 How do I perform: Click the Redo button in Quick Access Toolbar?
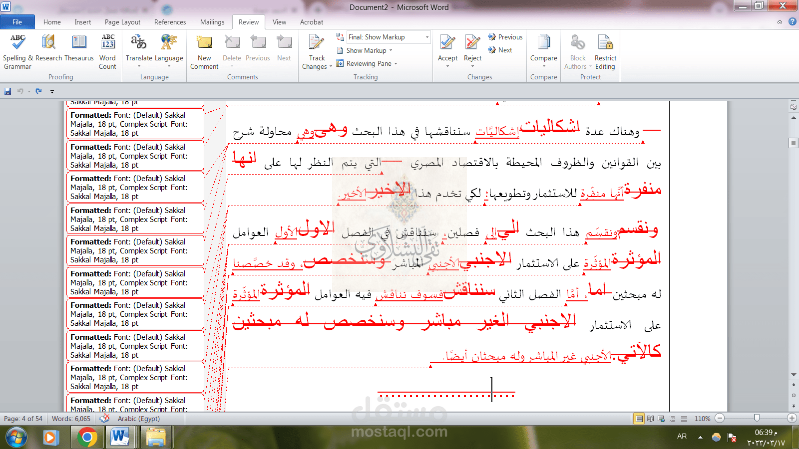click(x=39, y=91)
